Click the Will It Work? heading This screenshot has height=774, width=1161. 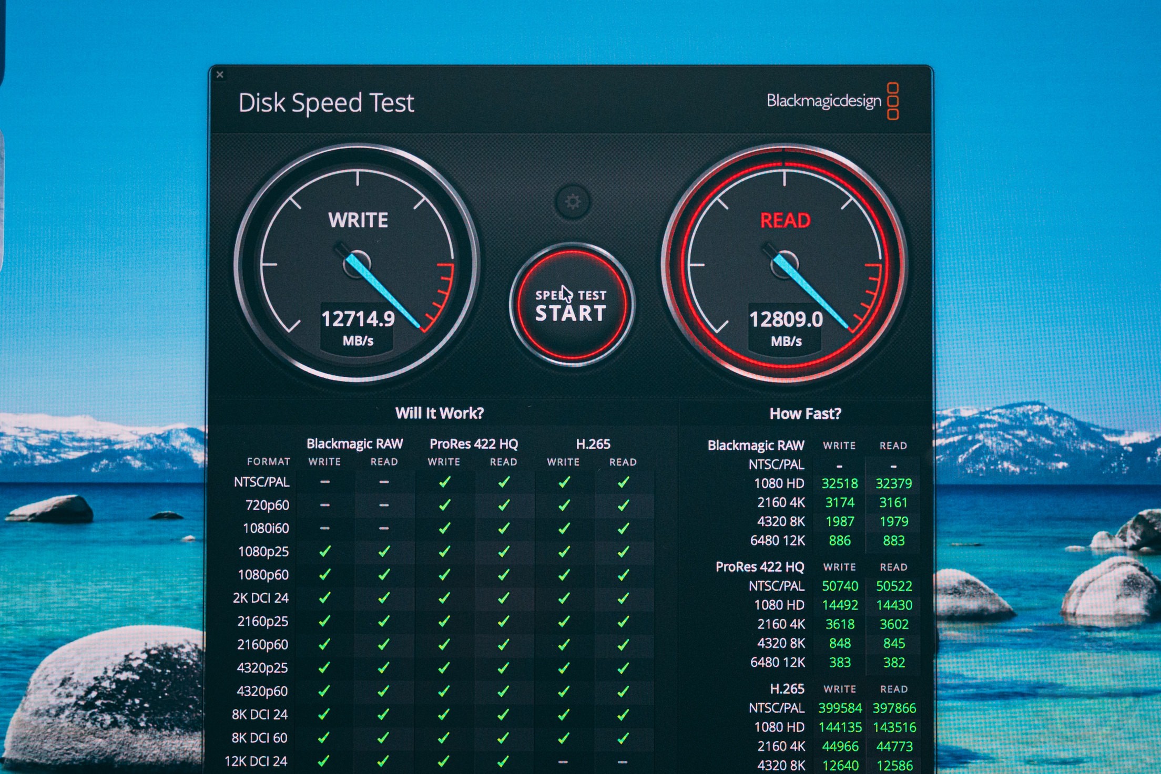click(439, 413)
